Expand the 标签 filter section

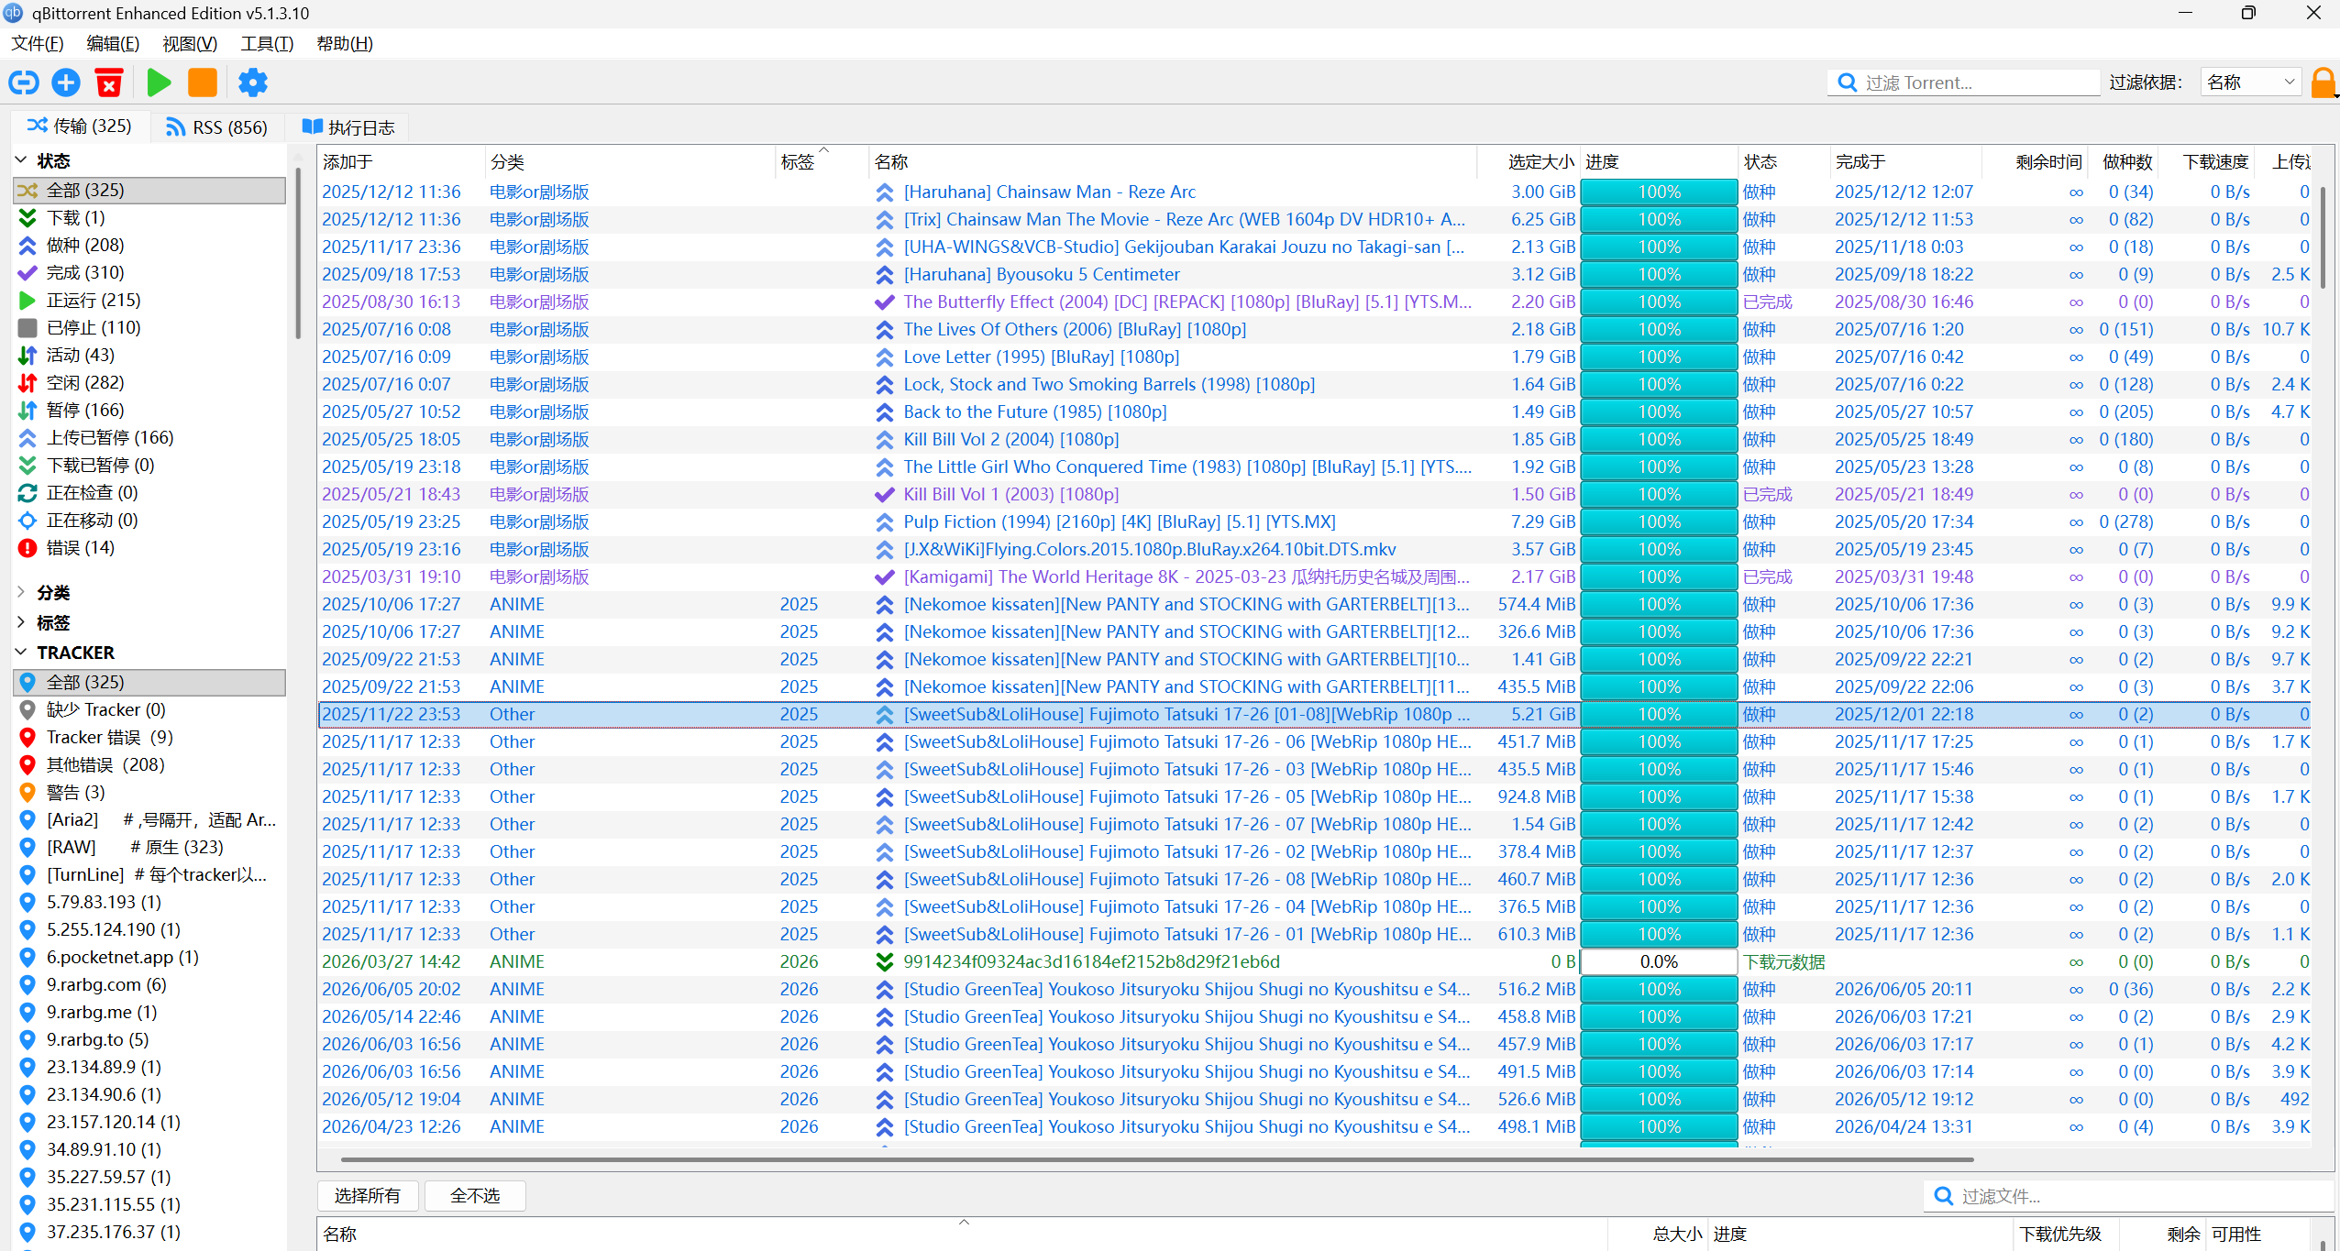coord(21,622)
